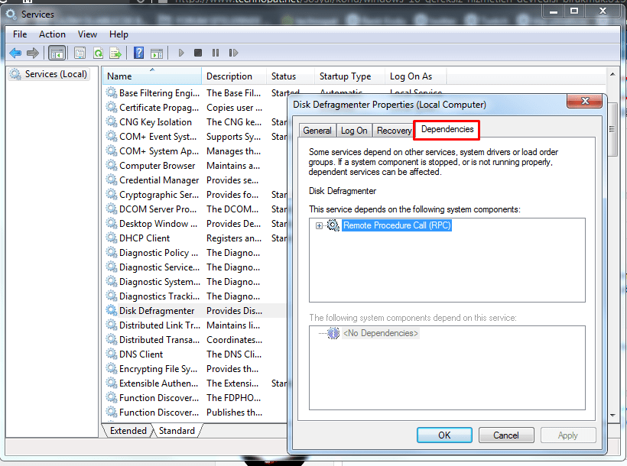The height and width of the screenshot is (466, 627).
Task: Click the Export List toolbar icon
Action: pyautogui.click(x=115, y=53)
